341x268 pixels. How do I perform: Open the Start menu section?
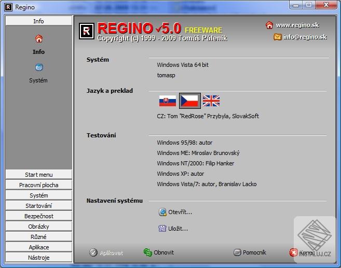coord(39,175)
